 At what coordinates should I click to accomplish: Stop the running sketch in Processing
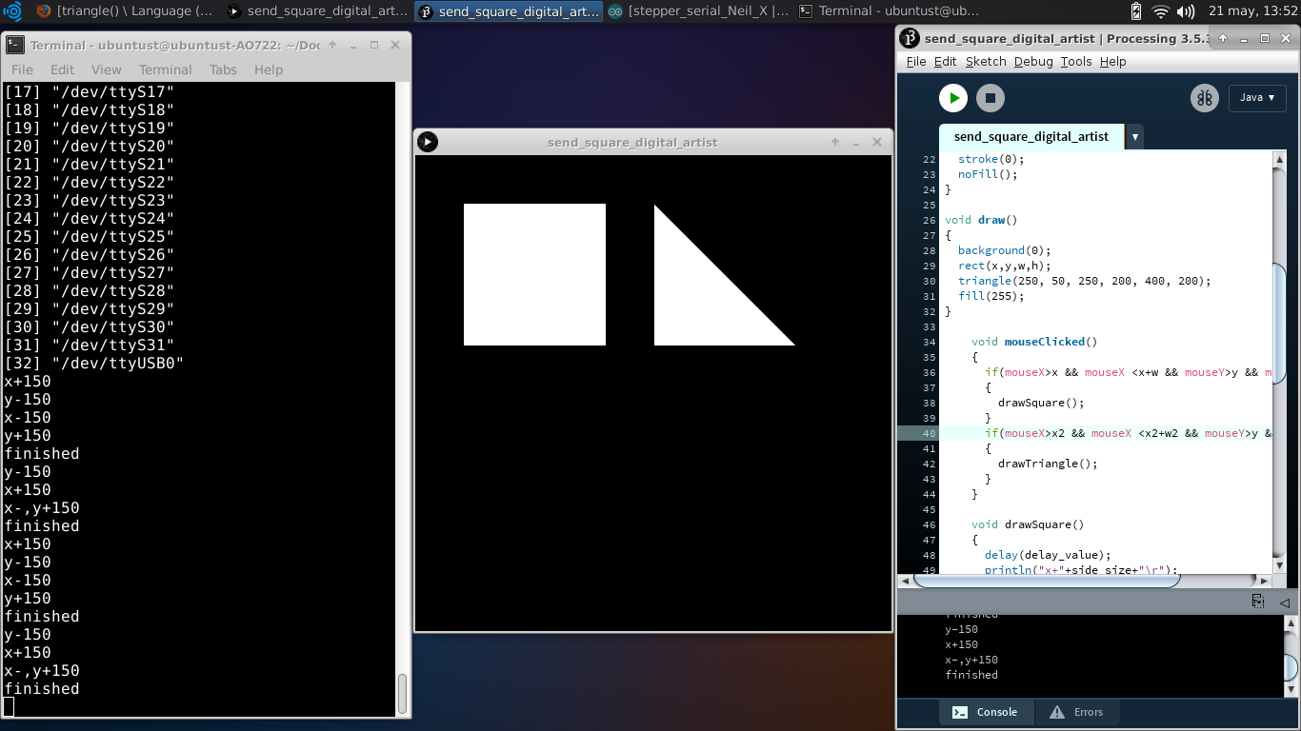coord(991,98)
